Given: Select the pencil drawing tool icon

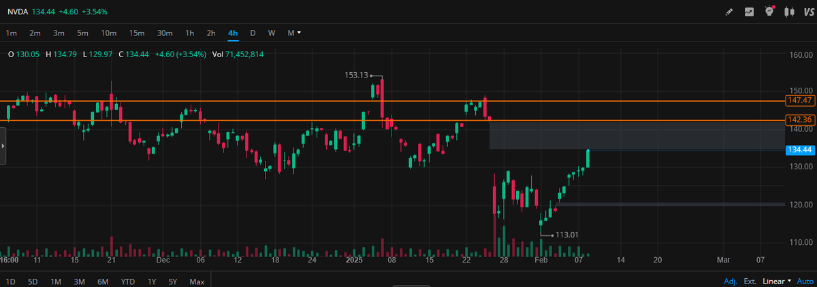Looking at the screenshot, I should 730,12.
